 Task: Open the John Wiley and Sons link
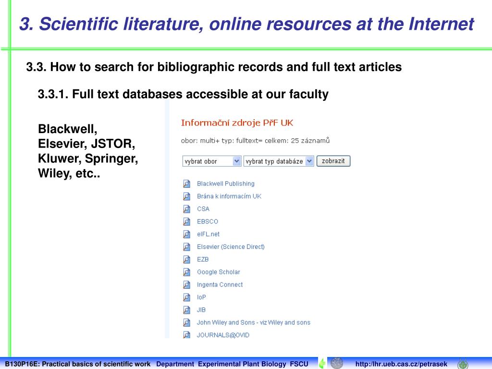pos(254,322)
